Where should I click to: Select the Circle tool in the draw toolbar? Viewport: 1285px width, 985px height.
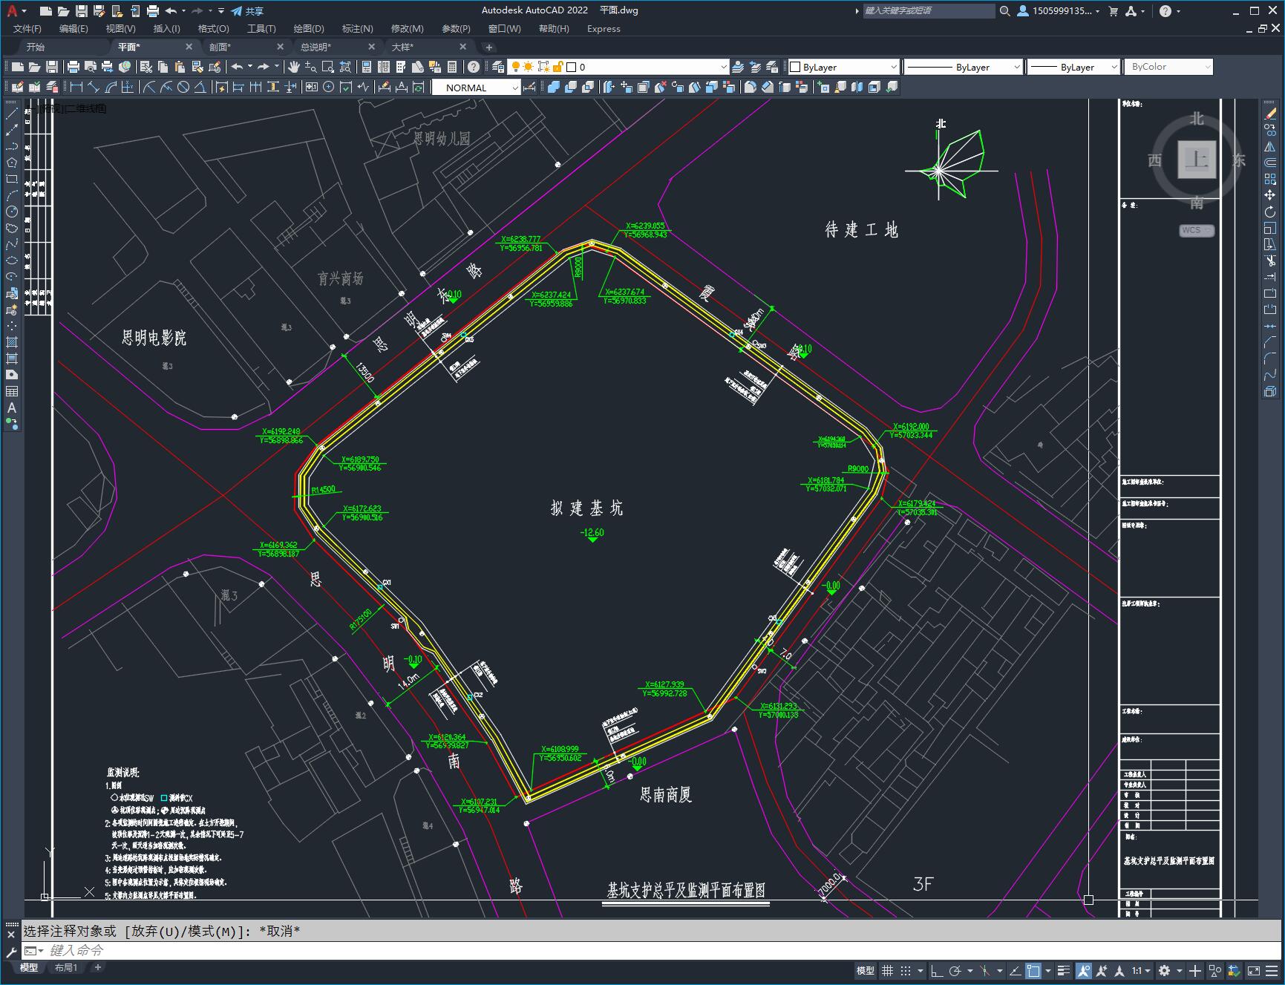[12, 212]
